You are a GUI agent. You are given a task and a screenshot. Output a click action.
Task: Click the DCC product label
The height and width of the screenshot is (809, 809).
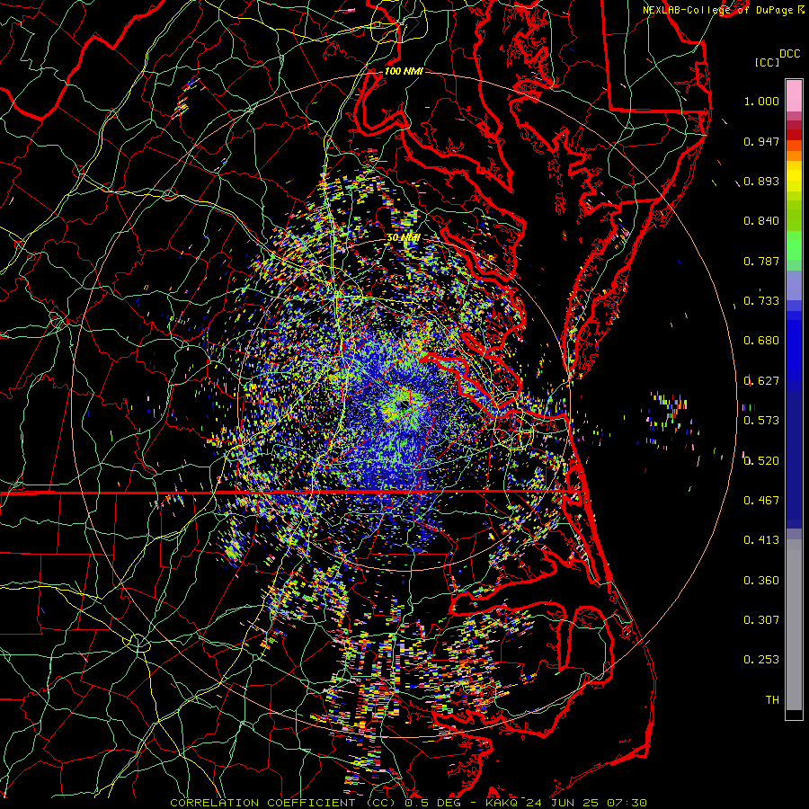[789, 54]
